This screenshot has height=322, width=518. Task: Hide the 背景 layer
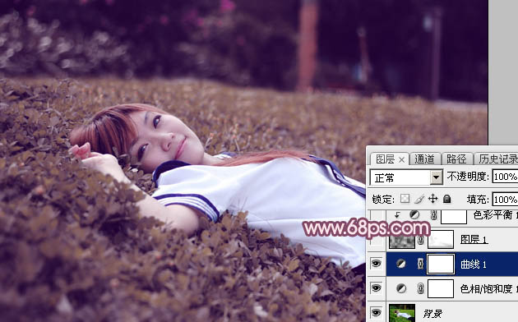click(x=377, y=312)
